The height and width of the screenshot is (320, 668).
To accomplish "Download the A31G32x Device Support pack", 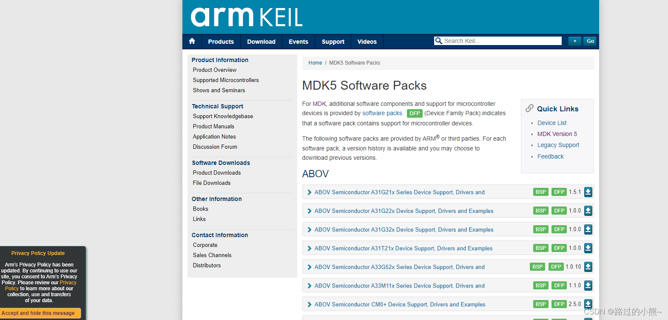I will tap(588, 229).
